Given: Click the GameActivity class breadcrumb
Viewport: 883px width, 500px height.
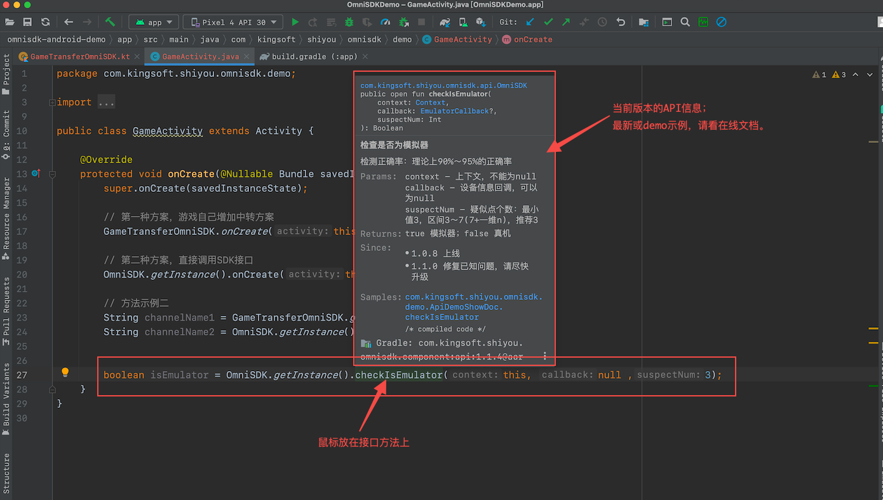Looking at the screenshot, I should coord(457,39).
